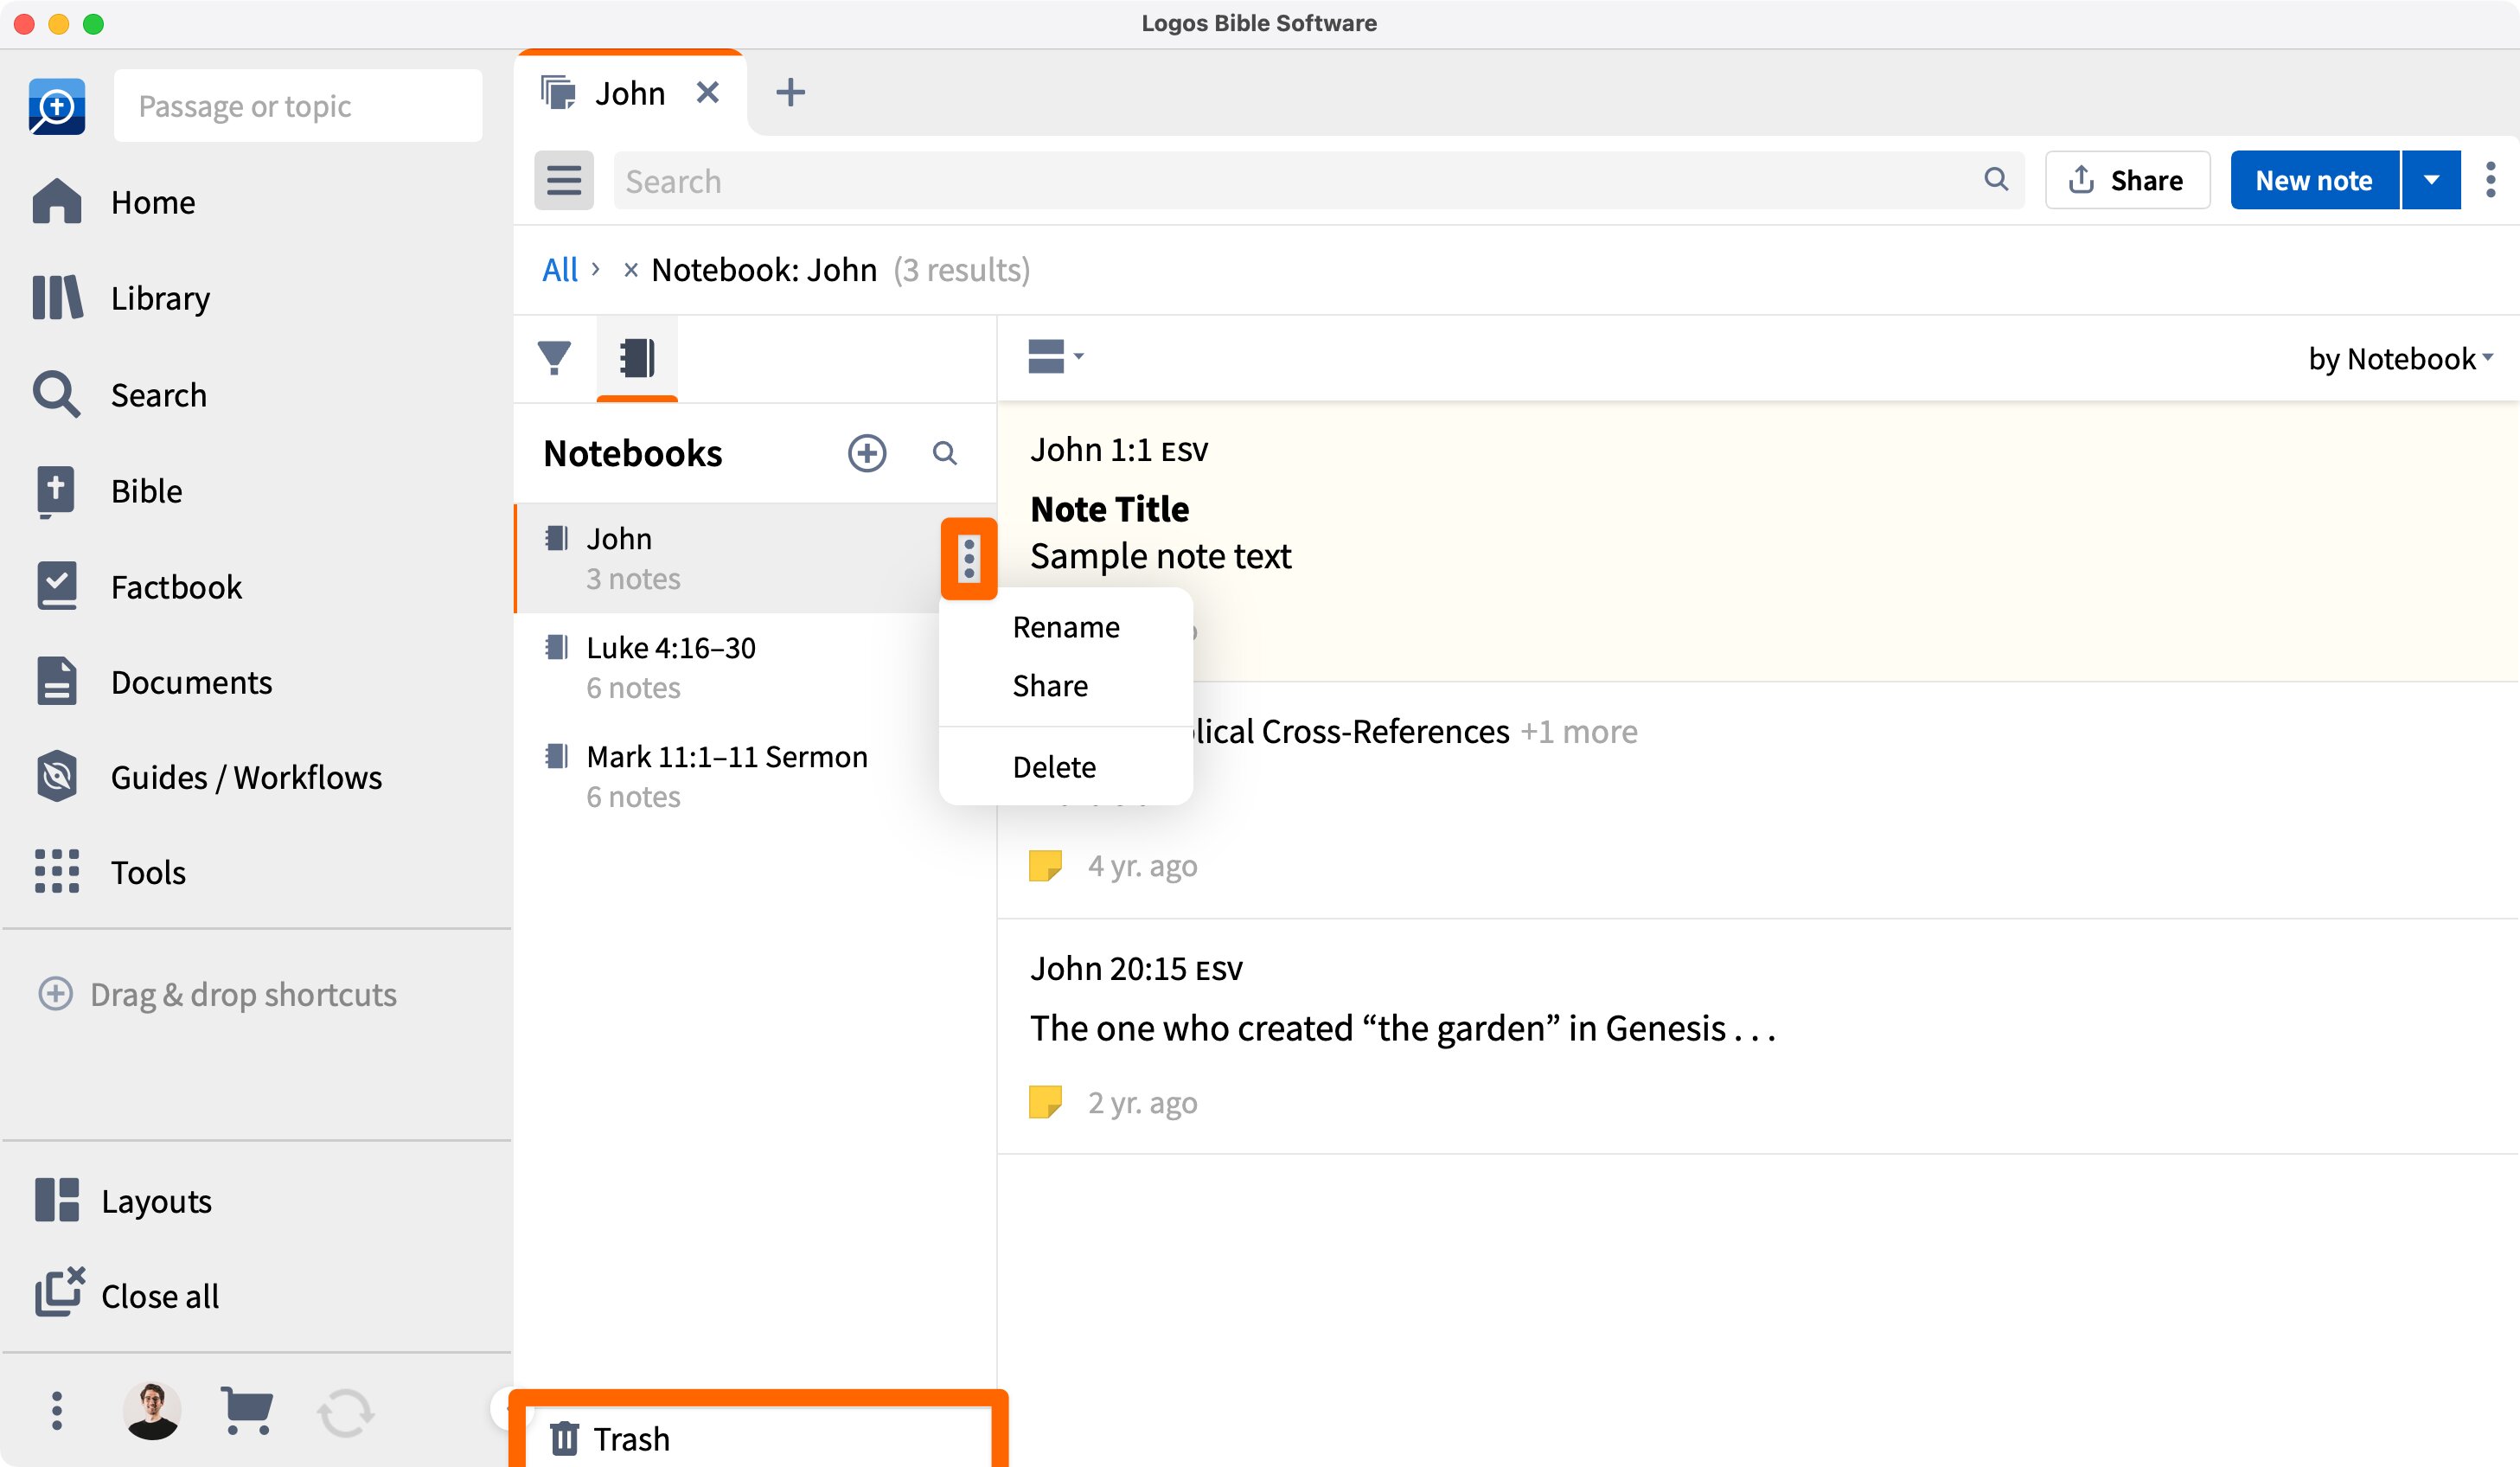Search notebooks with magnifier icon
Viewport: 2520px width, 1467px height.
[x=944, y=453]
